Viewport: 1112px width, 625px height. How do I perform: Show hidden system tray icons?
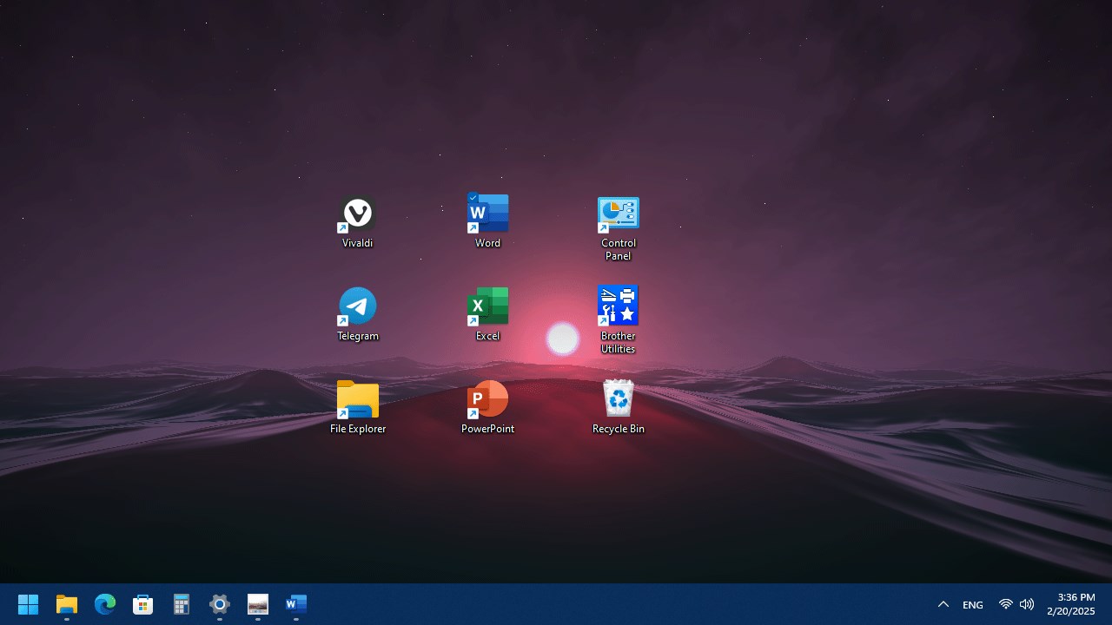coord(943,604)
